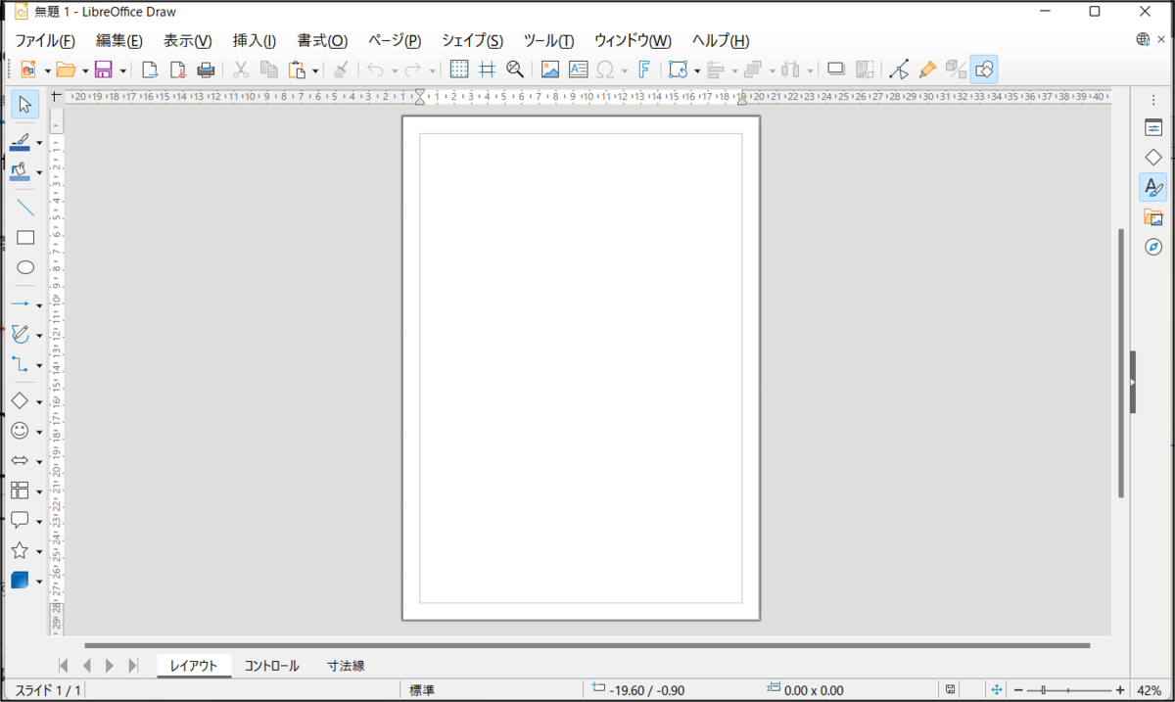The width and height of the screenshot is (1175, 702).
Task: Choose the Select arrow tool
Action: click(x=25, y=105)
